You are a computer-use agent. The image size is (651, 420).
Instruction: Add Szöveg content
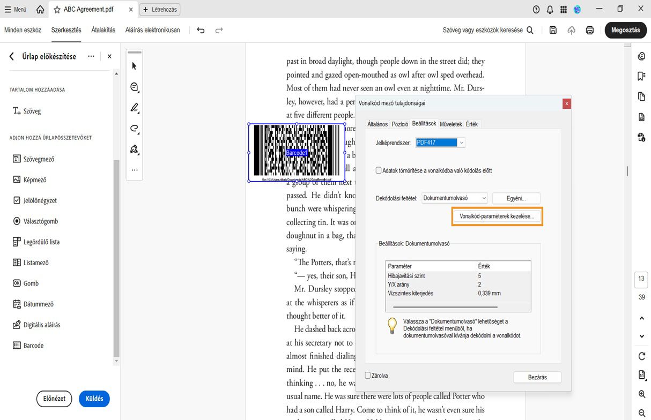pyautogui.click(x=27, y=111)
